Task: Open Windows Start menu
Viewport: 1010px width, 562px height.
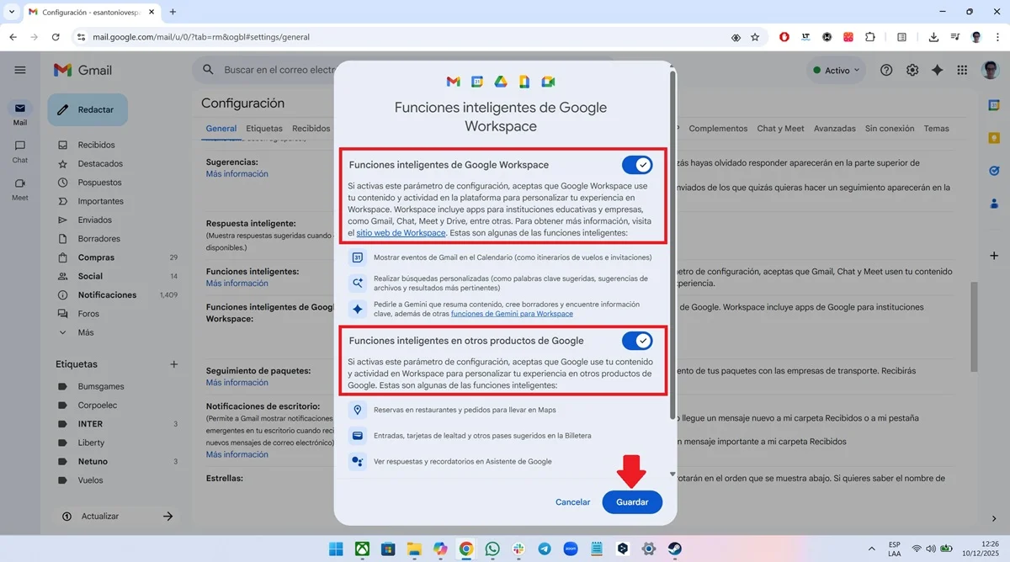Action: point(336,549)
